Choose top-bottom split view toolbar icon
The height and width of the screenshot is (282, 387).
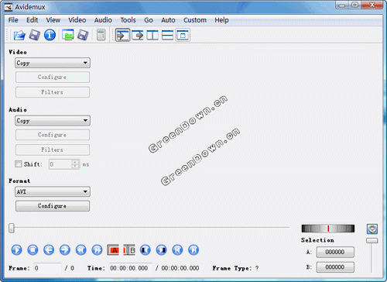167,35
